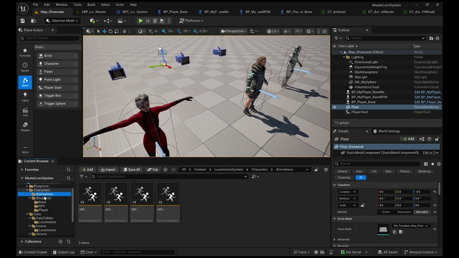Open the Lights category in Place Actors

coord(25,97)
